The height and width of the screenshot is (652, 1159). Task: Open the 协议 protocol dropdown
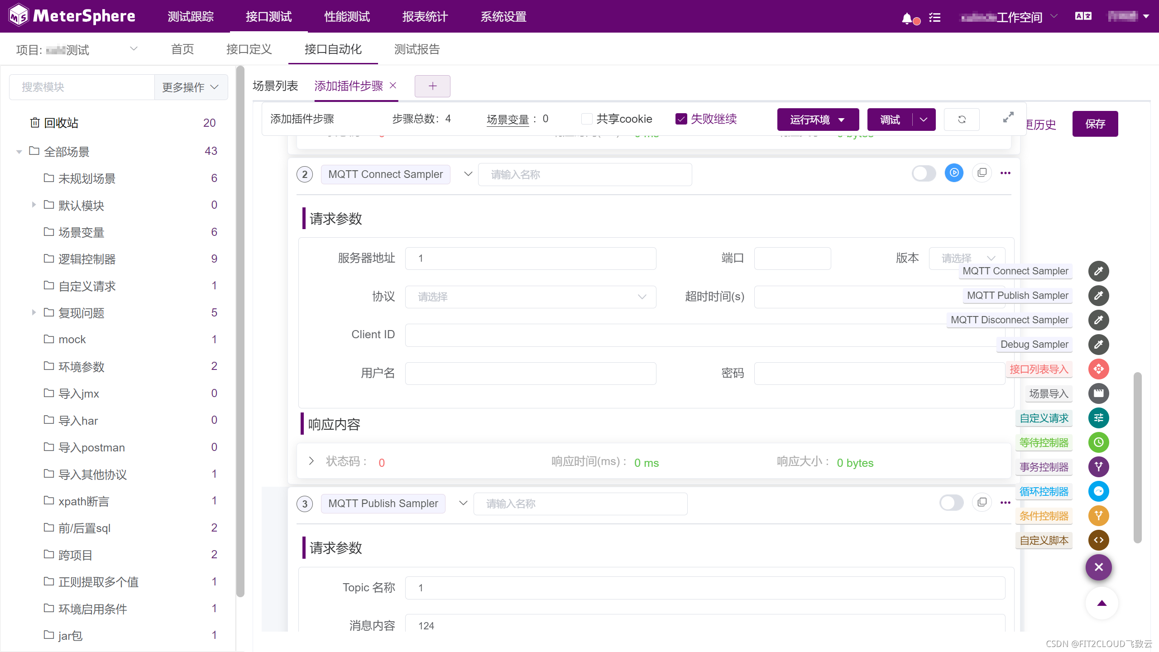[x=530, y=297]
